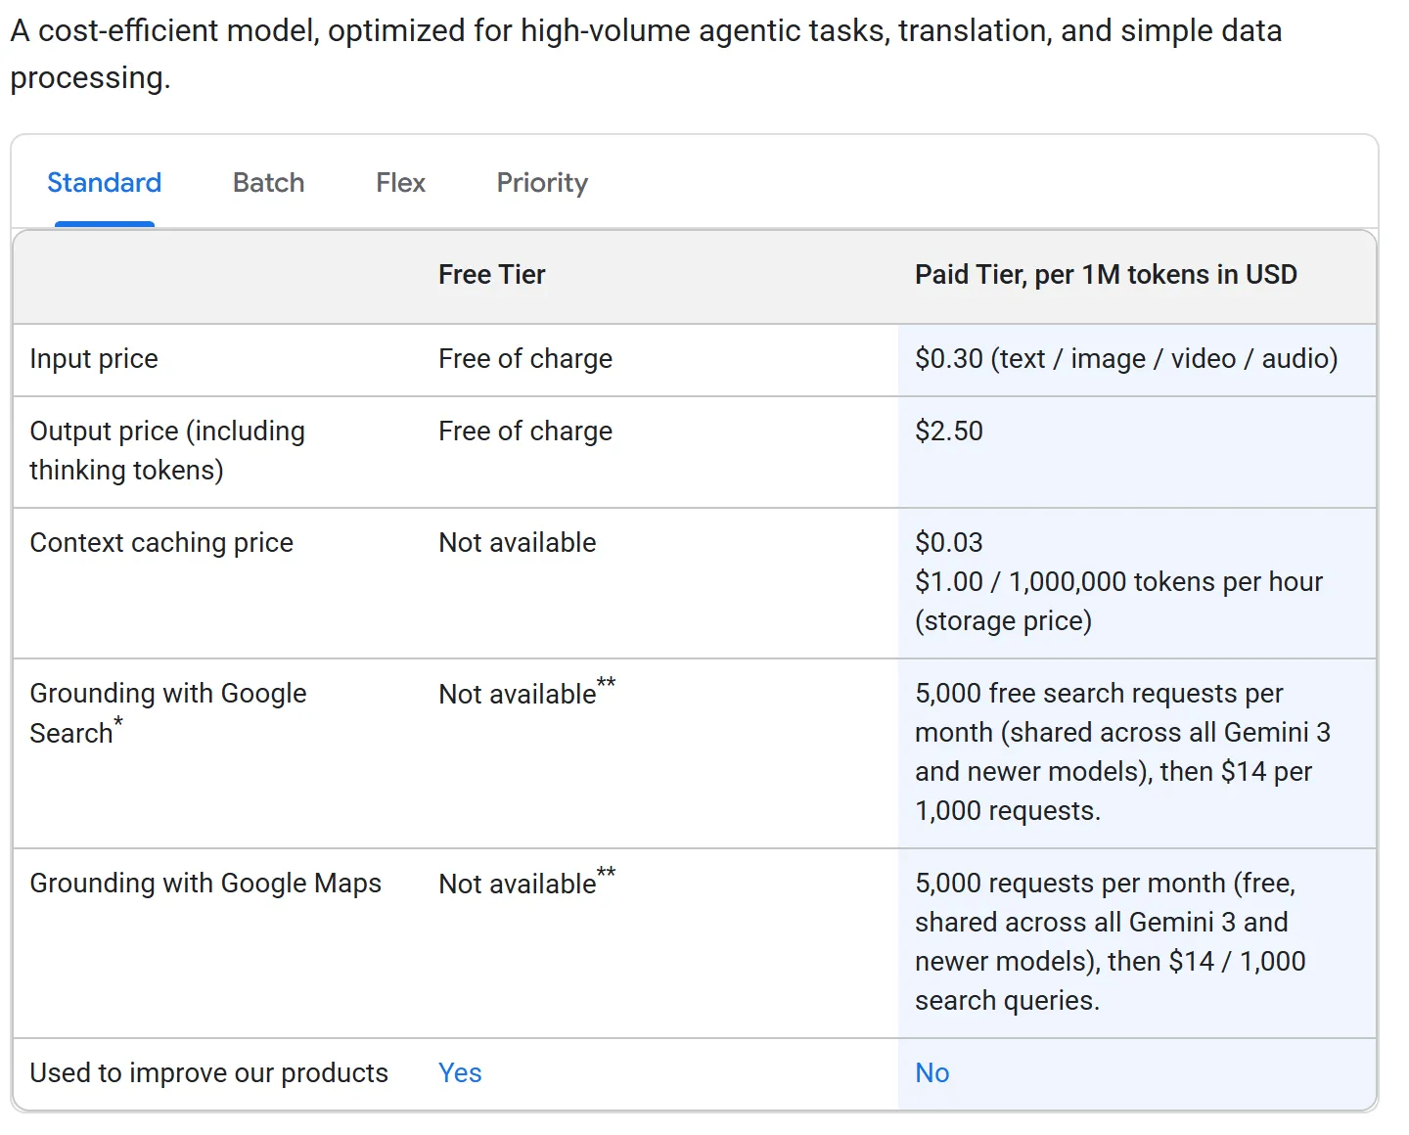Click the Output price row label

click(x=167, y=451)
